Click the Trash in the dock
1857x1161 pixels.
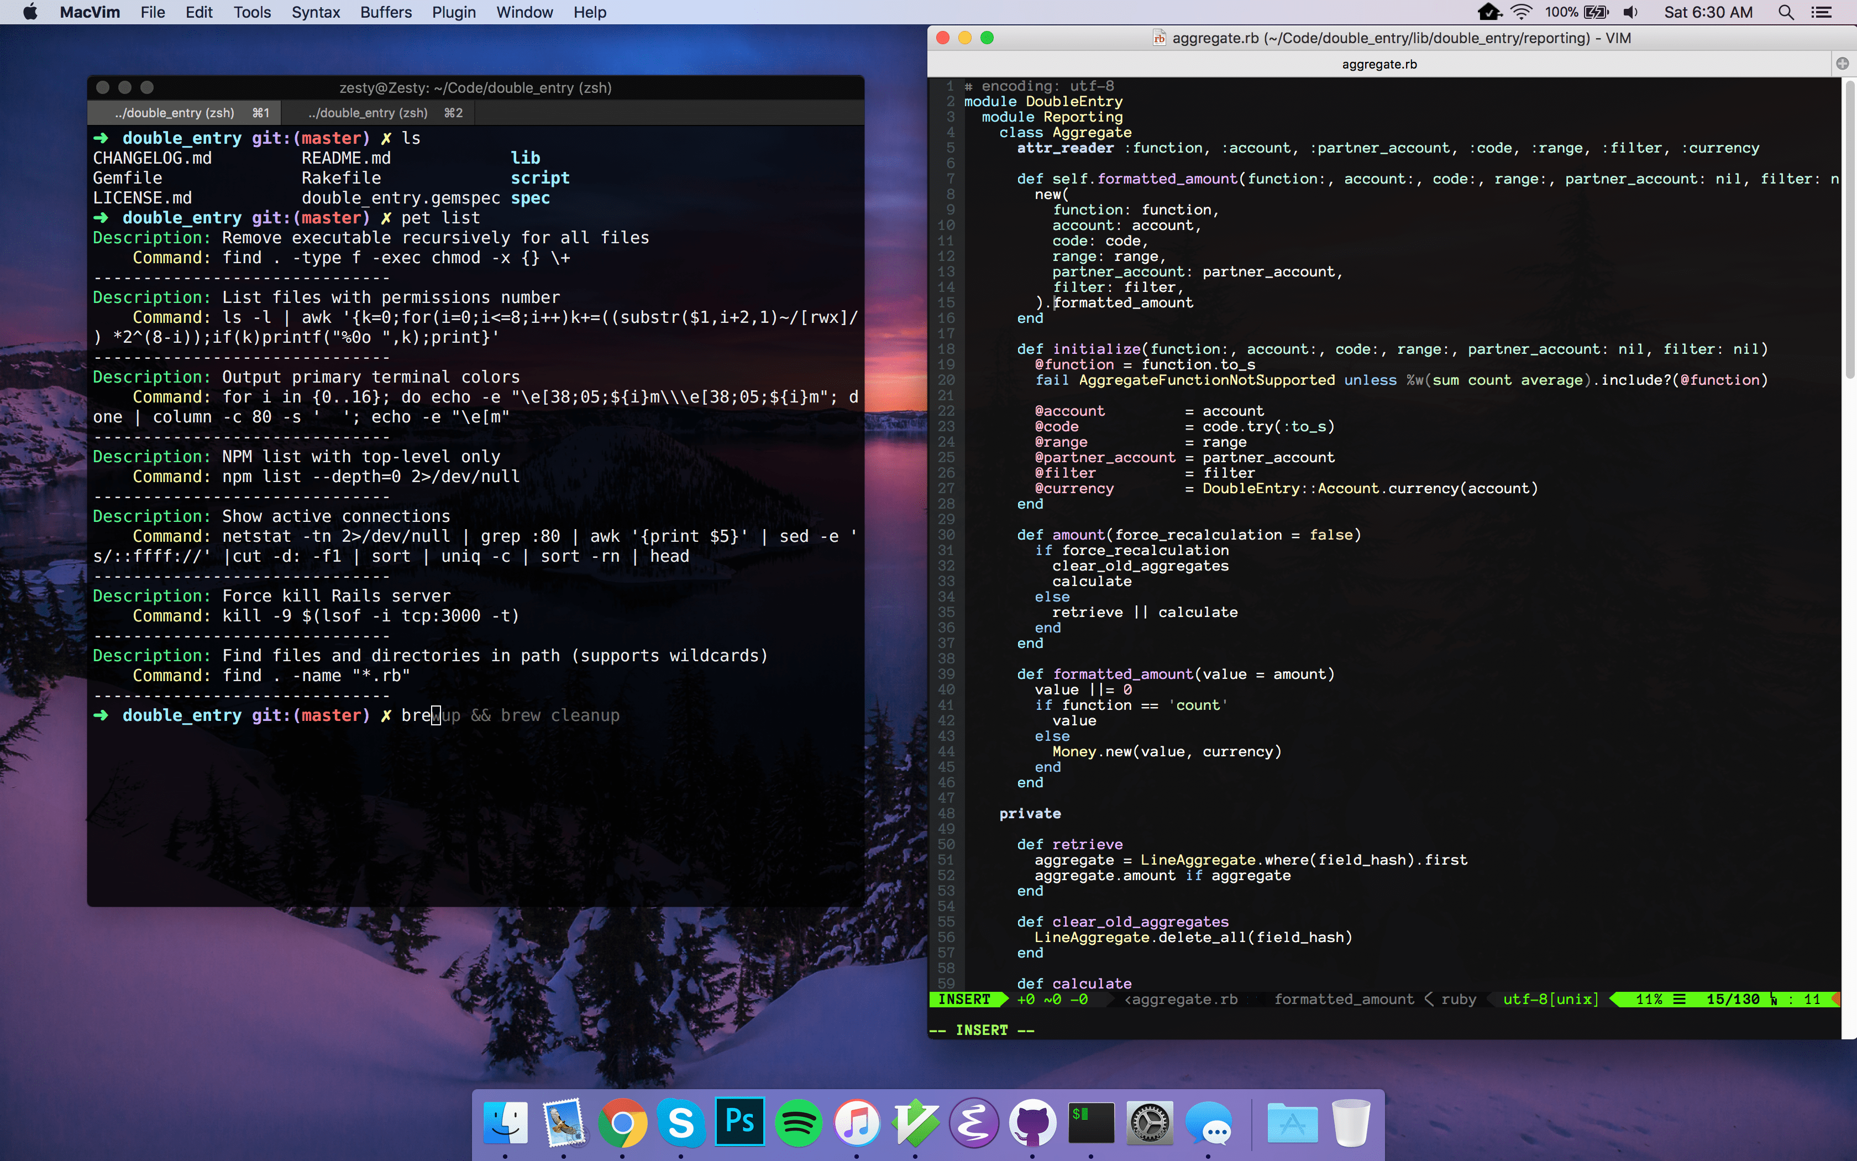point(1351,1123)
